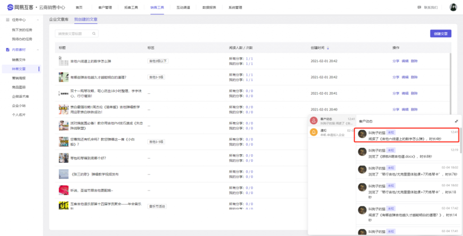
Task: Open the 销售工具 top navigation item
Action: point(157,7)
